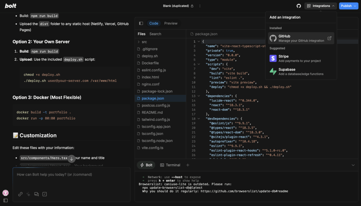
Task: Click the user avatar icon
Action: [6, 193]
